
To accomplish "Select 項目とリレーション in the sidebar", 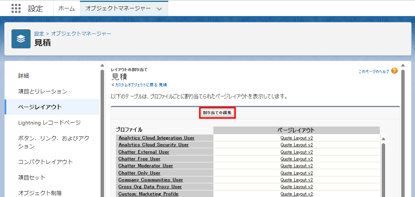I will tap(42, 91).
